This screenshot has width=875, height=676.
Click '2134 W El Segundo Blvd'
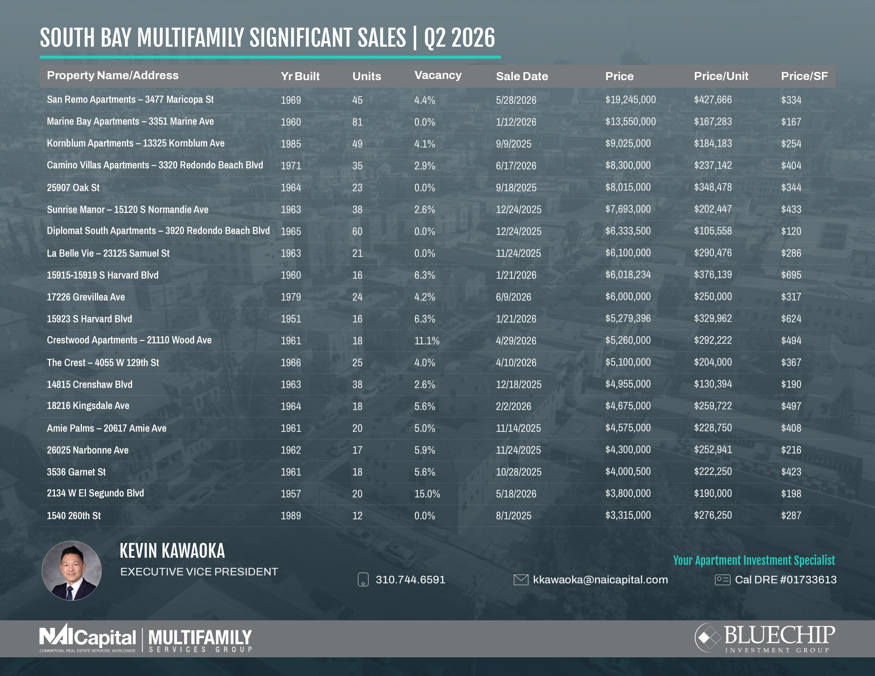[x=95, y=493]
